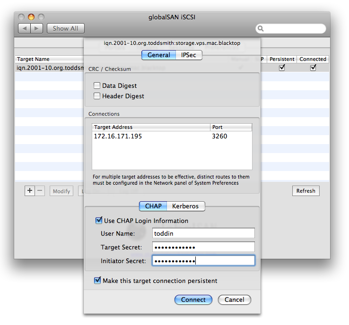Screen dimensions: 349x325
Task: Click the Connected column header
Action: pos(313,59)
